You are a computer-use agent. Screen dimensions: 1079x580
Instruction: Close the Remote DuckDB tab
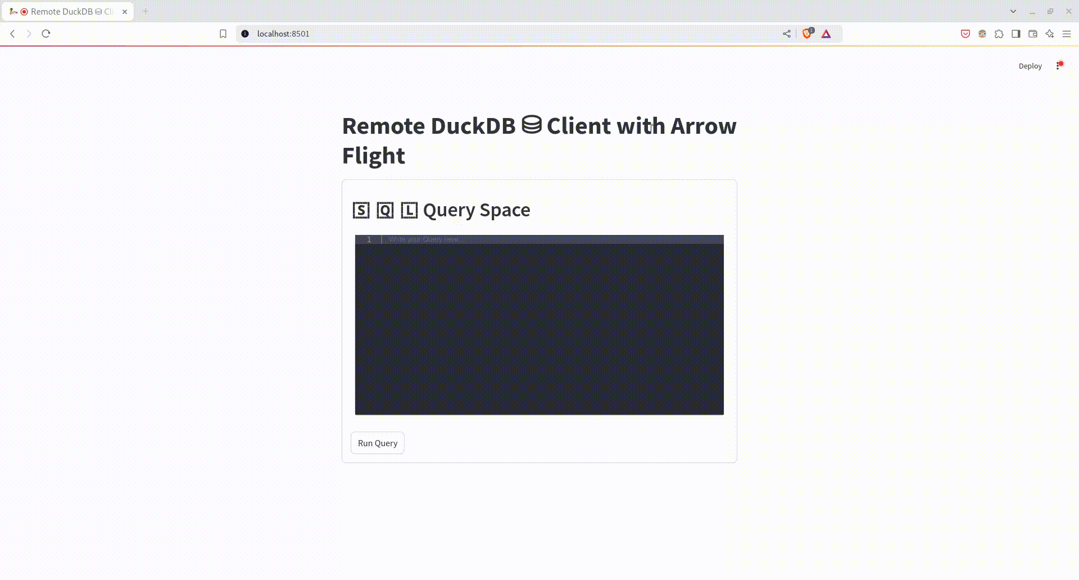[125, 11]
